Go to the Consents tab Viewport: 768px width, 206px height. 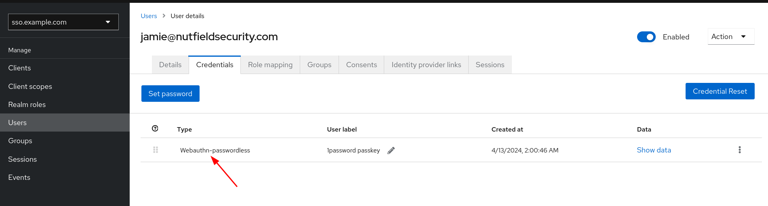coord(361,65)
